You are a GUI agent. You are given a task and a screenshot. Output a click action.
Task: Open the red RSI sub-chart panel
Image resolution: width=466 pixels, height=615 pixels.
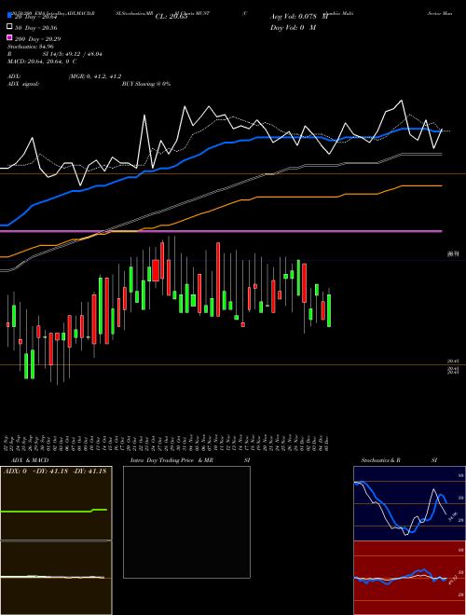(x=409, y=578)
